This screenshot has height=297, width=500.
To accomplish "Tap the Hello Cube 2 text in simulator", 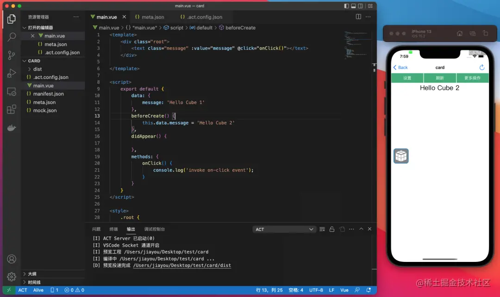I will (x=439, y=88).
